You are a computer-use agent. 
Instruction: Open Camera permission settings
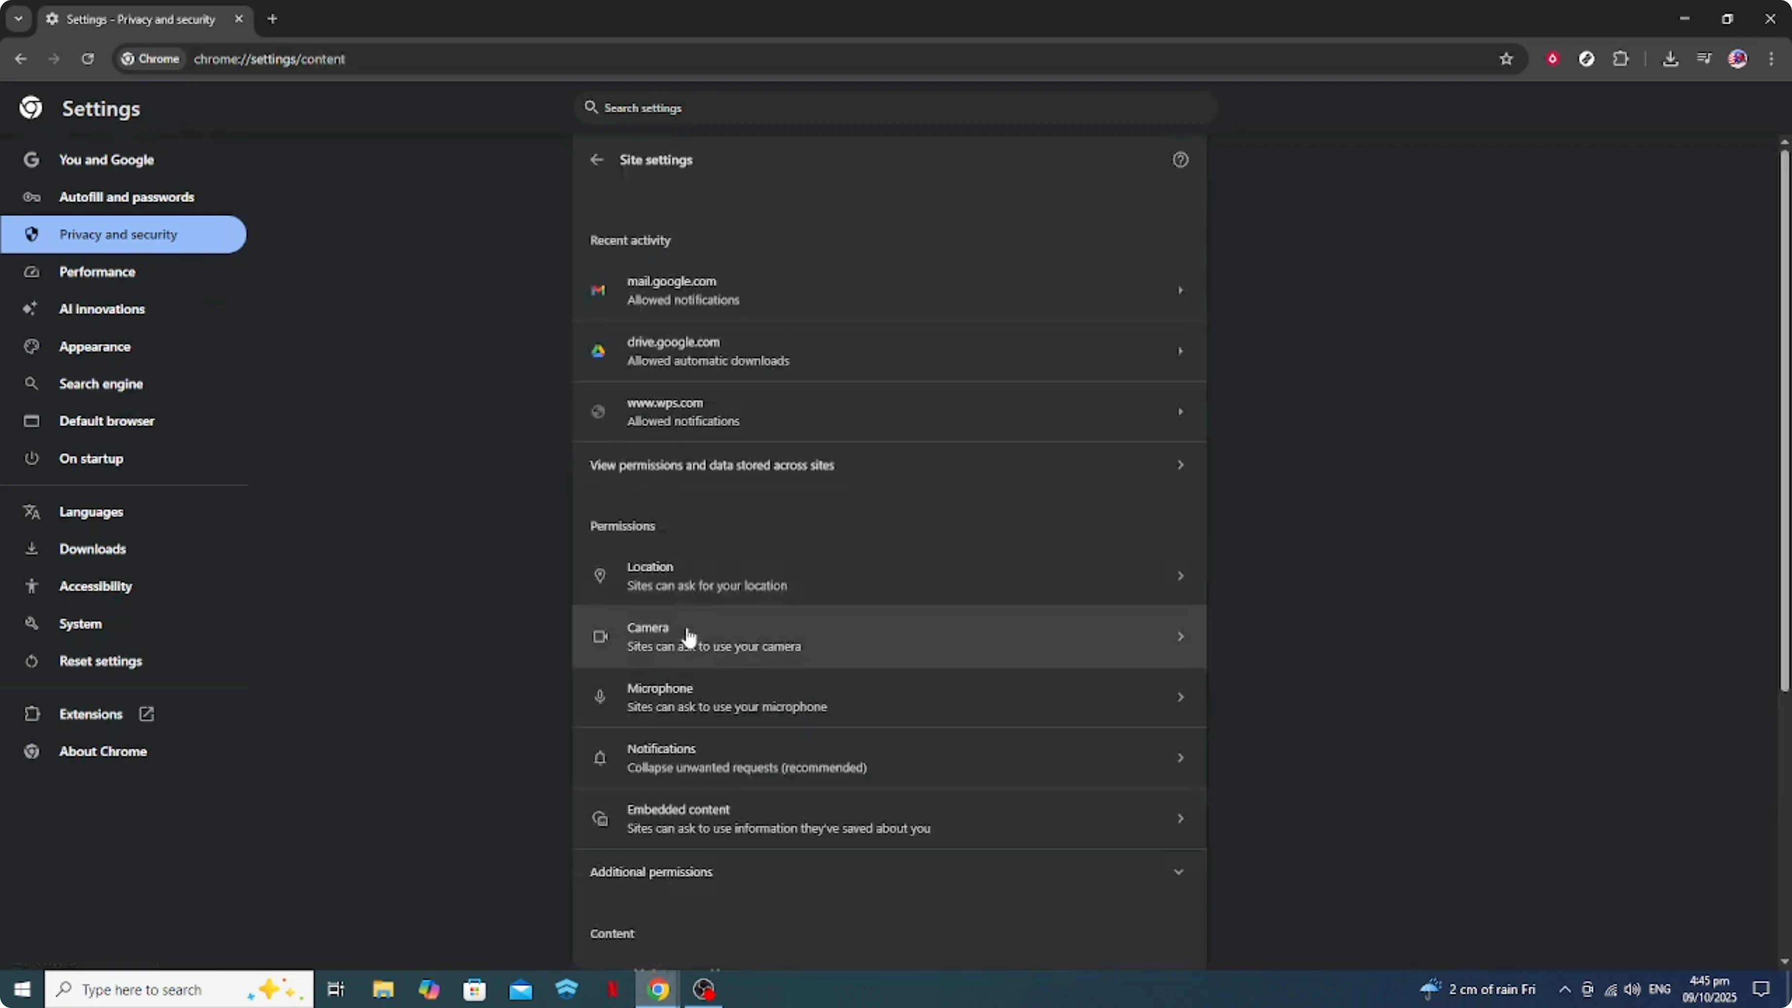[x=889, y=636]
